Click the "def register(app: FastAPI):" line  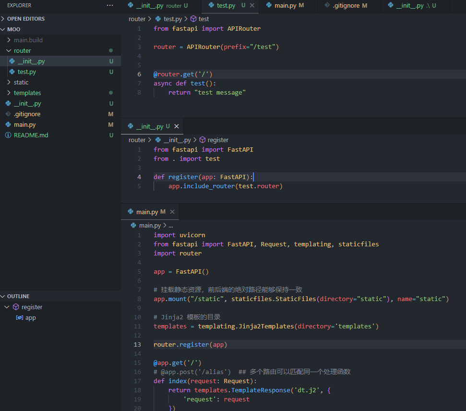coord(203,177)
